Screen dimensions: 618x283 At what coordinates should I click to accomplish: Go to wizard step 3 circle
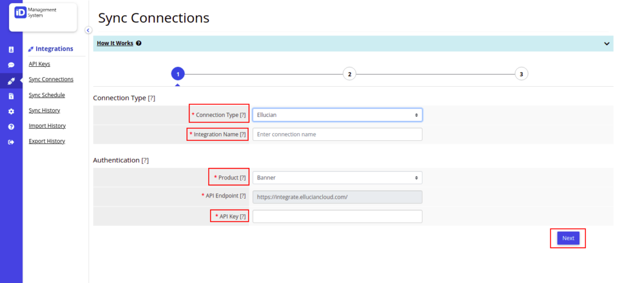521,73
